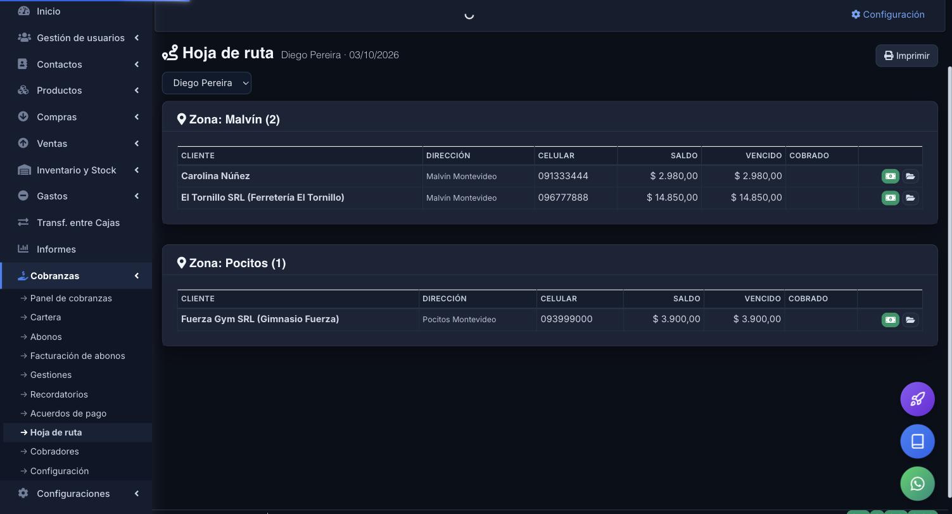Click the Zona: Pocitos (1) heading
This screenshot has width=952, height=514.
tap(238, 263)
